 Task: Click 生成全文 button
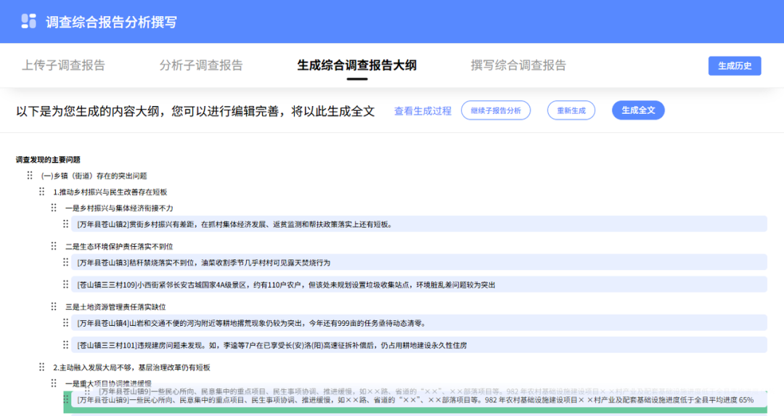click(x=638, y=110)
